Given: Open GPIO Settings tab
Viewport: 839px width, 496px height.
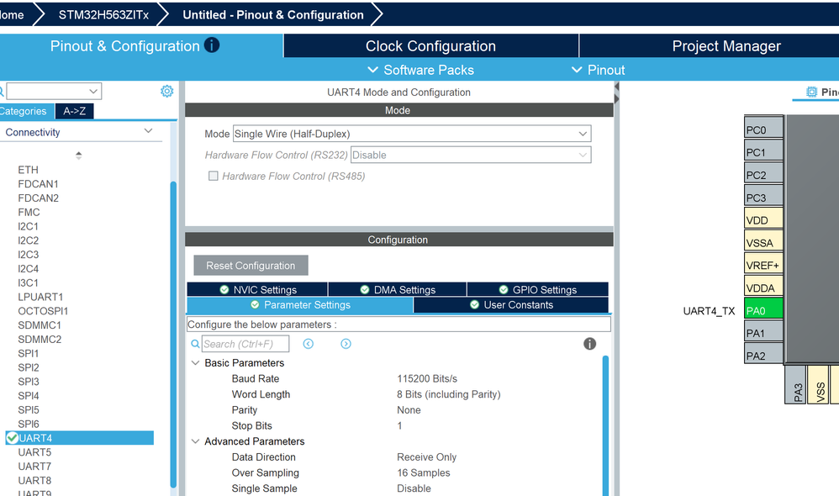Looking at the screenshot, I should point(538,289).
